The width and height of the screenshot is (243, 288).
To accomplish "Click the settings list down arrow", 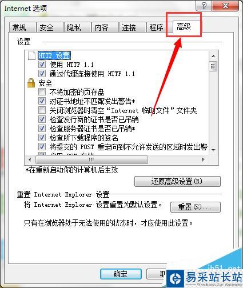I will pos(213,150).
